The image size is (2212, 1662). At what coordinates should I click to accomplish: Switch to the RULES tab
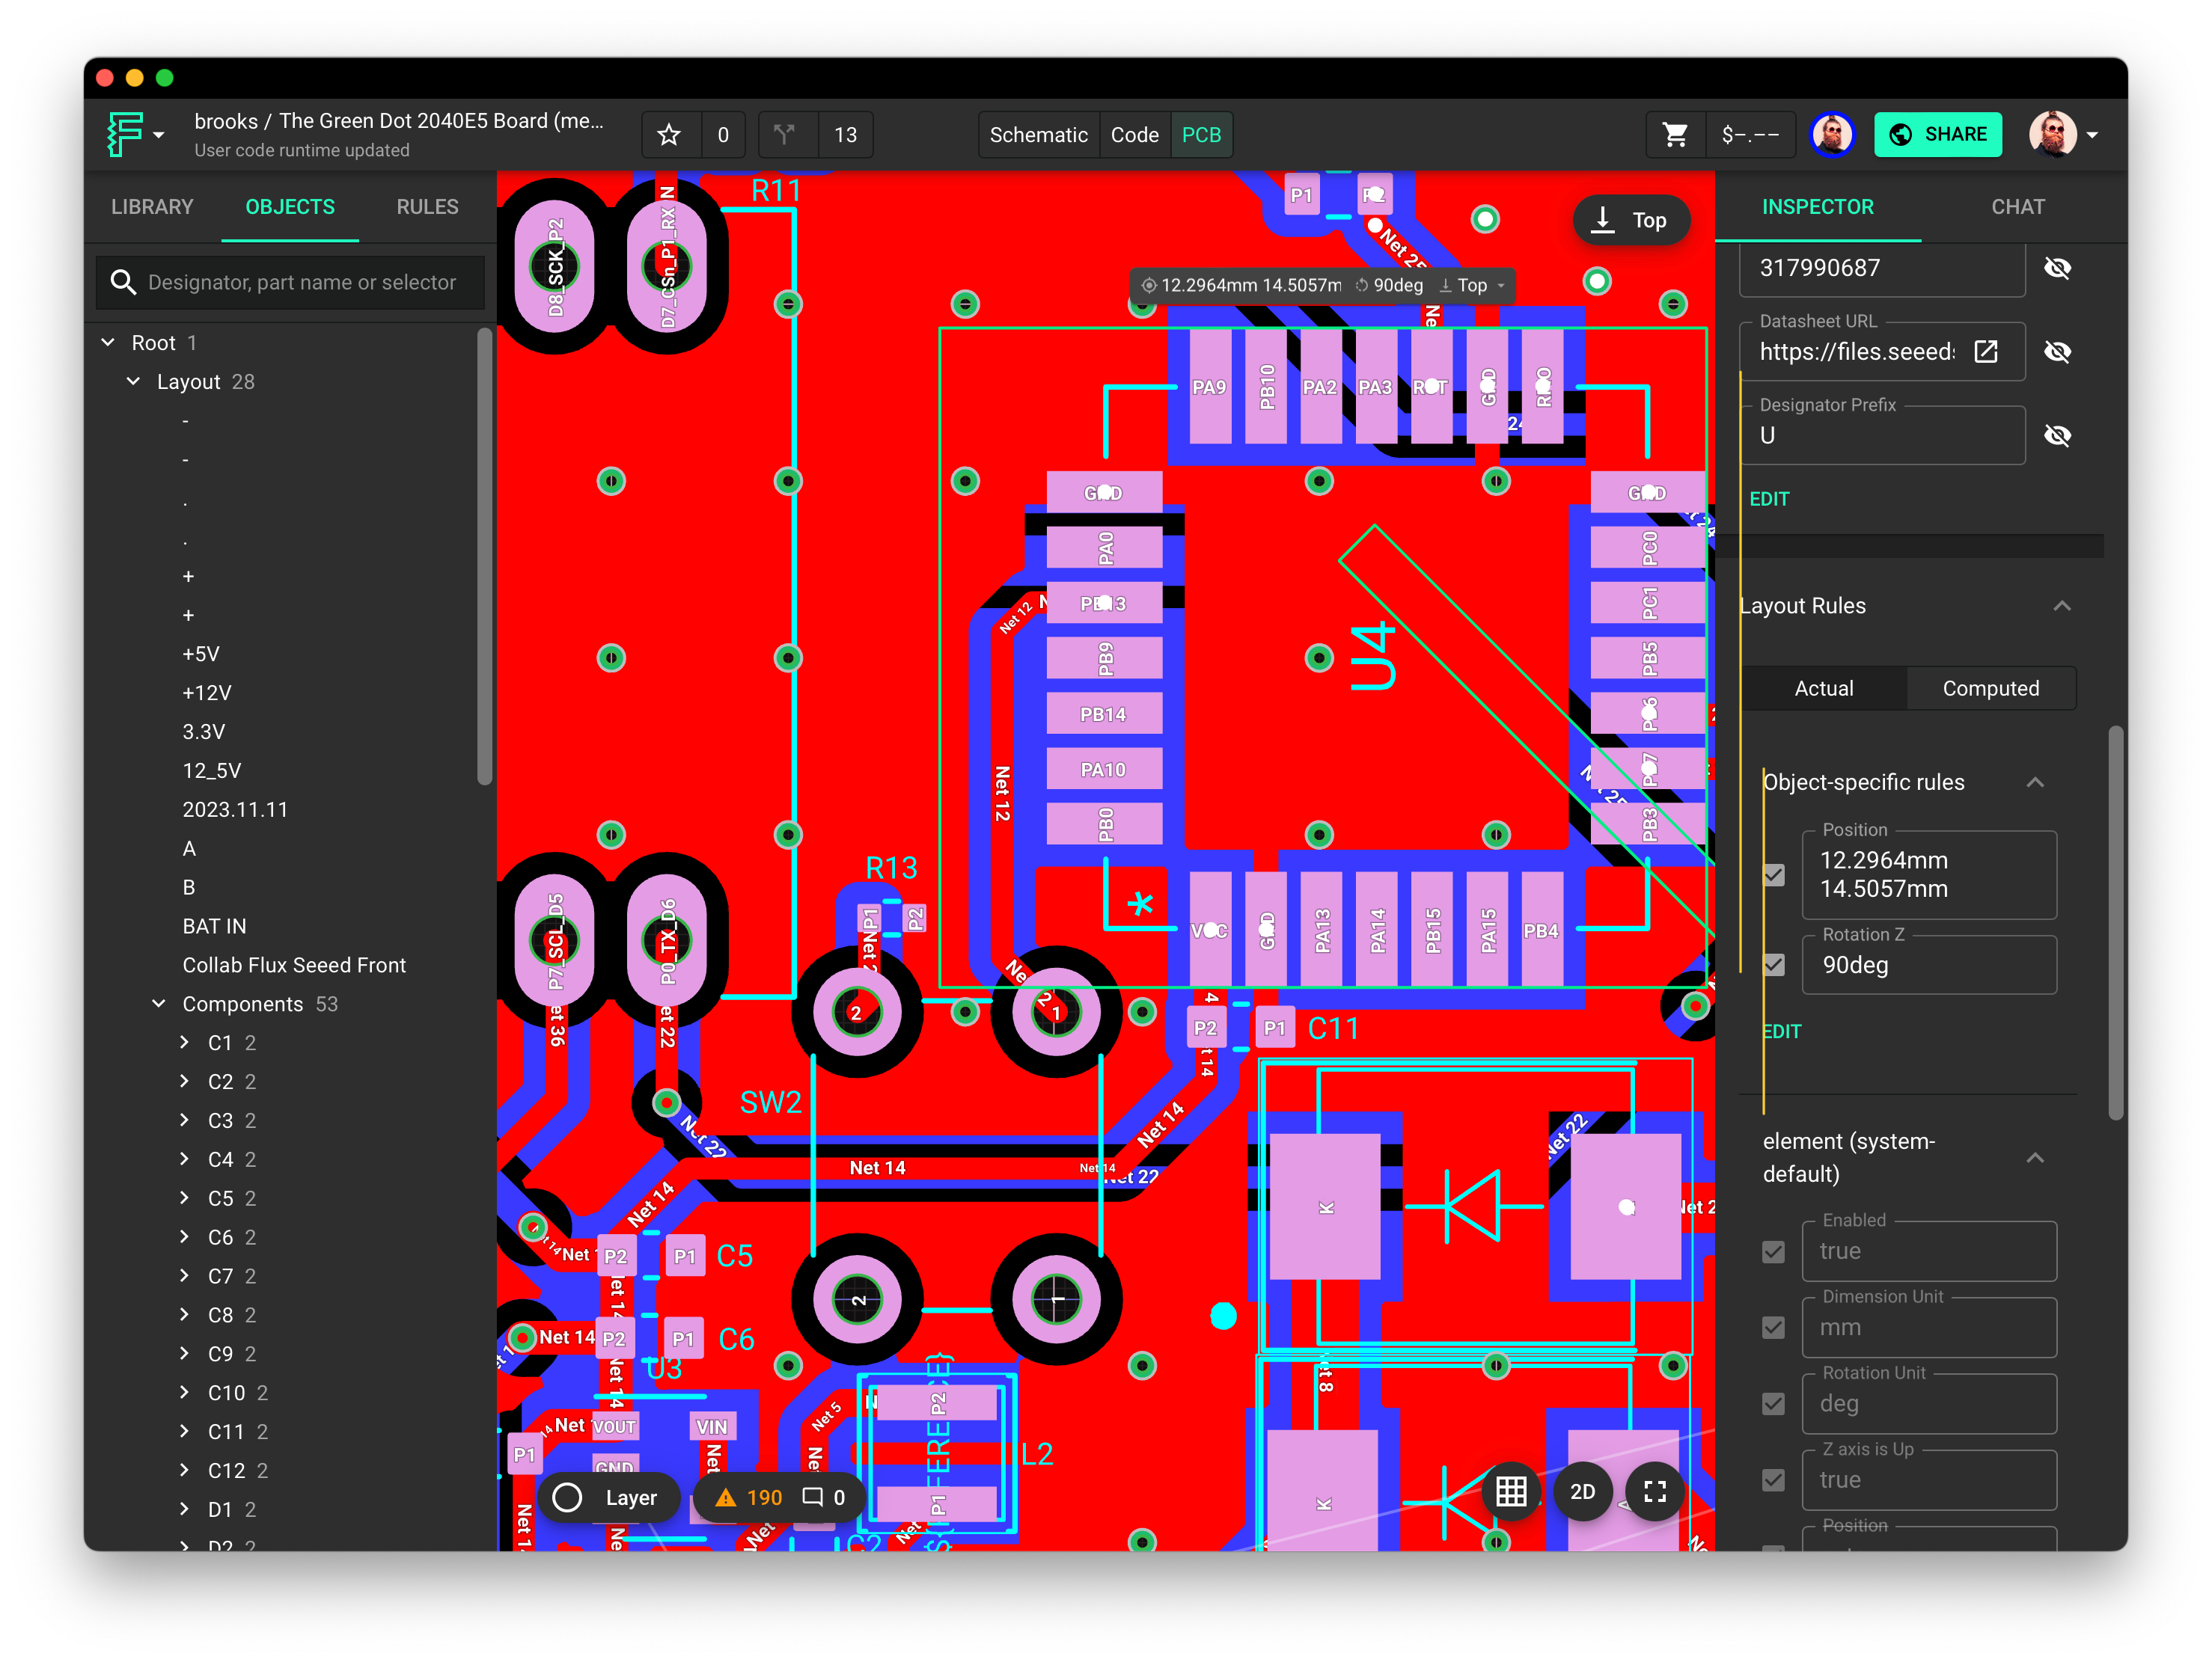pyautogui.click(x=427, y=207)
